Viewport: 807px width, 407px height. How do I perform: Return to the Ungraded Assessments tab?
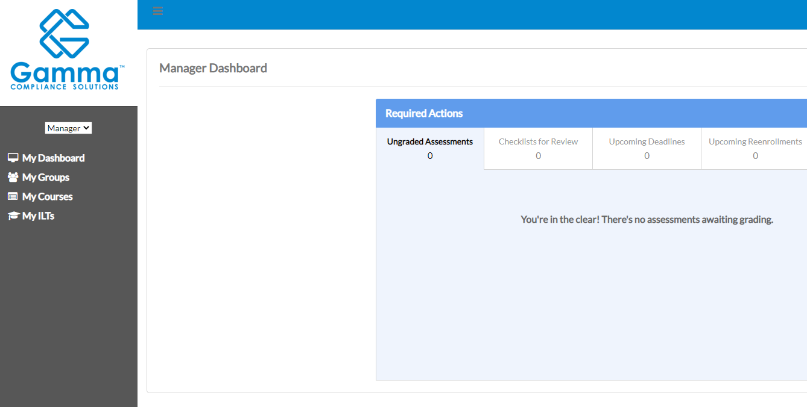coord(429,141)
